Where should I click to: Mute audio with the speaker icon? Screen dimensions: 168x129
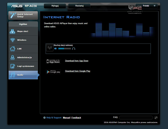[55, 48]
